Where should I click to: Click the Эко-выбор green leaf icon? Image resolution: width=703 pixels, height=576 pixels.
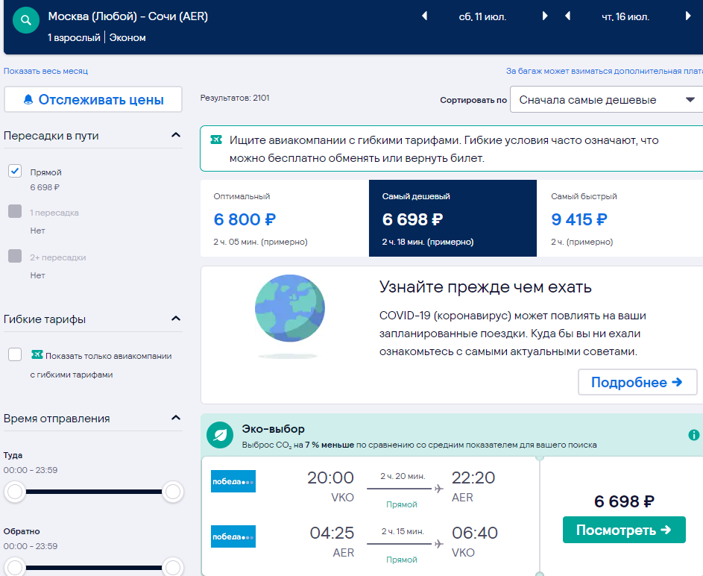tap(220, 435)
